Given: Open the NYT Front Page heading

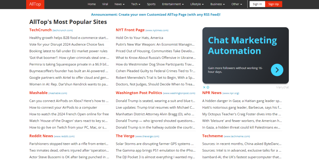Looking at the screenshot, I should tap(130, 30).
